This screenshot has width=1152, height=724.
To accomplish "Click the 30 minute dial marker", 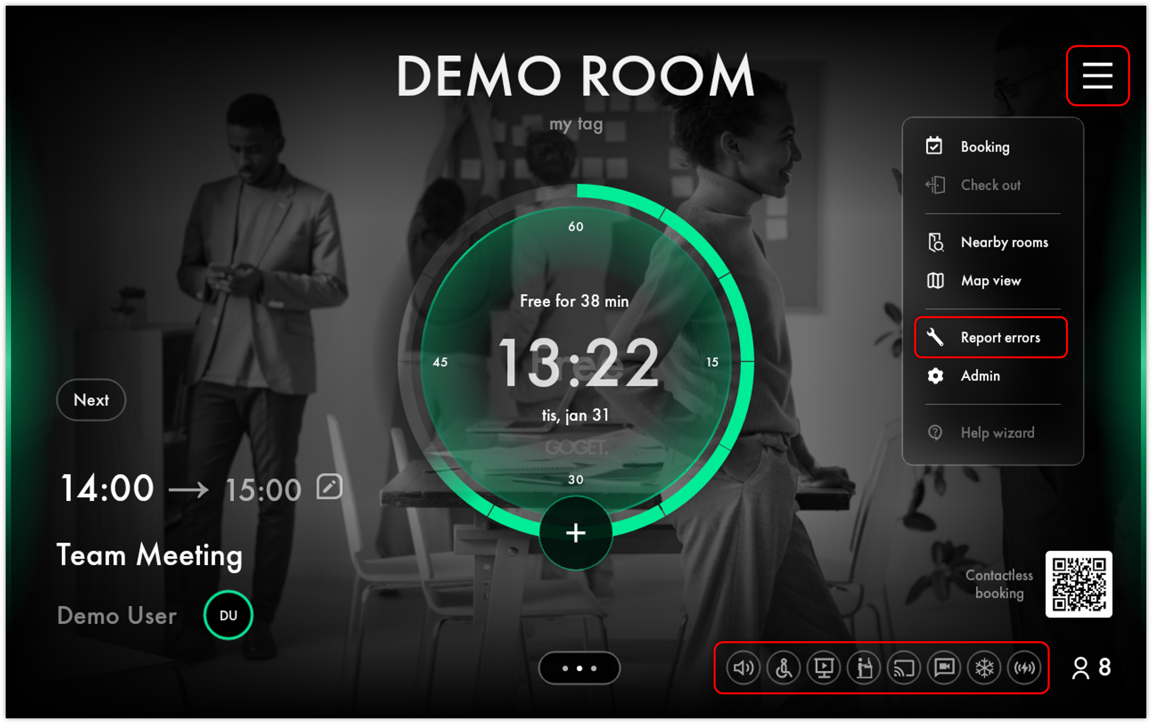I will click(x=576, y=480).
